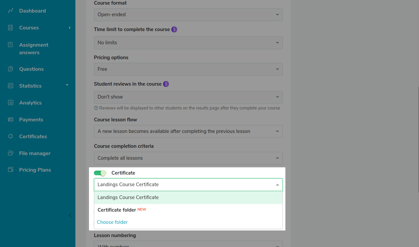This screenshot has width=419, height=247.
Task: Click the Pricing Plans wallet icon
Action: point(11,170)
